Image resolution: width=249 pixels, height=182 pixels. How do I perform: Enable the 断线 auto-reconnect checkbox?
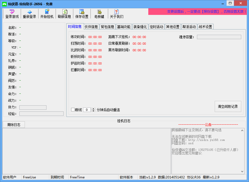(x=73, y=109)
